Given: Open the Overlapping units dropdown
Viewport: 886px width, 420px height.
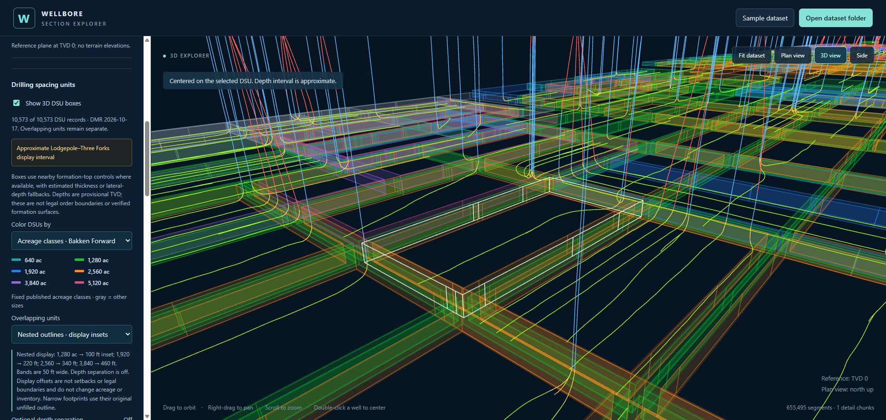Looking at the screenshot, I should pyautogui.click(x=72, y=334).
